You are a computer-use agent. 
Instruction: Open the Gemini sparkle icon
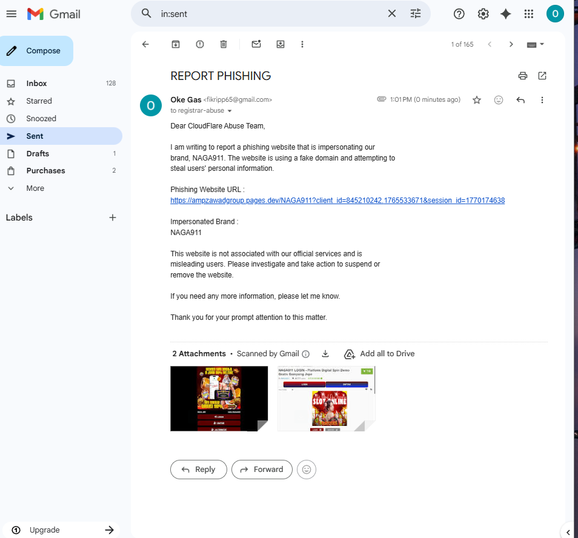[506, 14]
